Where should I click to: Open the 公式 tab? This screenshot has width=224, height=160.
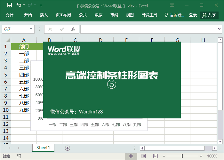[x=83, y=15]
